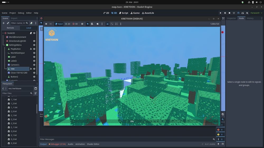264x148 pixels.
Task: Toggle visibility of Node3D
Action: pyautogui.click(x=34, y=33)
